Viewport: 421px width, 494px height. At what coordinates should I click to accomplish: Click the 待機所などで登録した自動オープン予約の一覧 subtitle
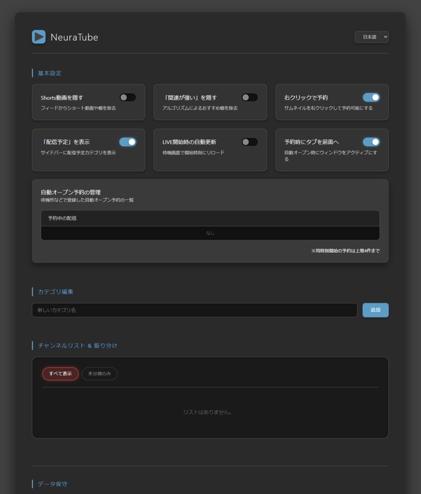tap(87, 200)
